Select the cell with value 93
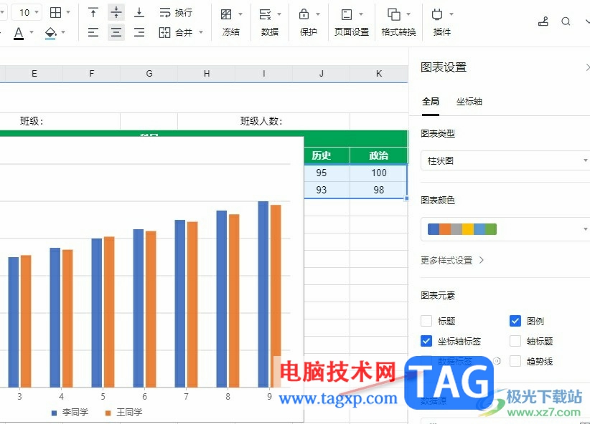The height and width of the screenshot is (424, 590). (x=327, y=190)
